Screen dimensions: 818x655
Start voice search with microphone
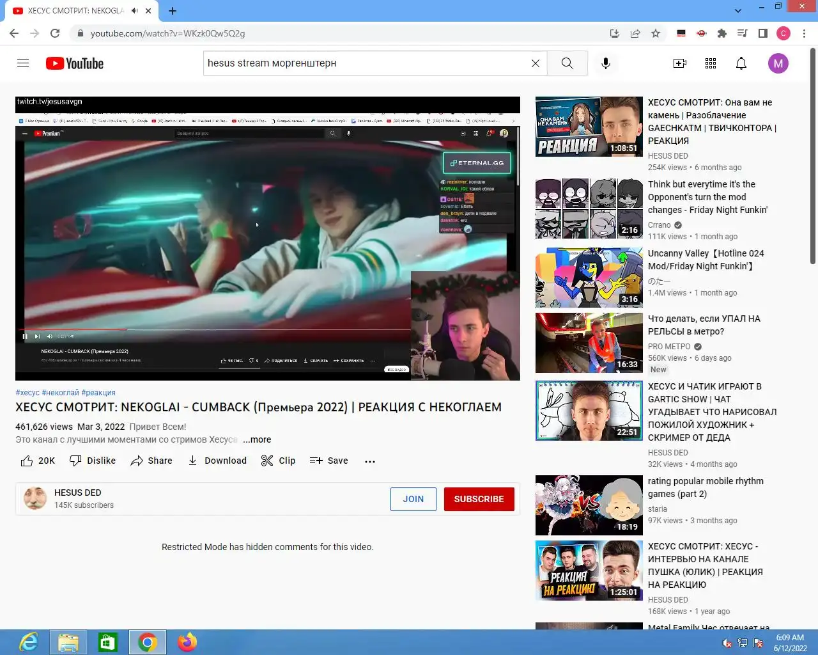[x=606, y=63]
